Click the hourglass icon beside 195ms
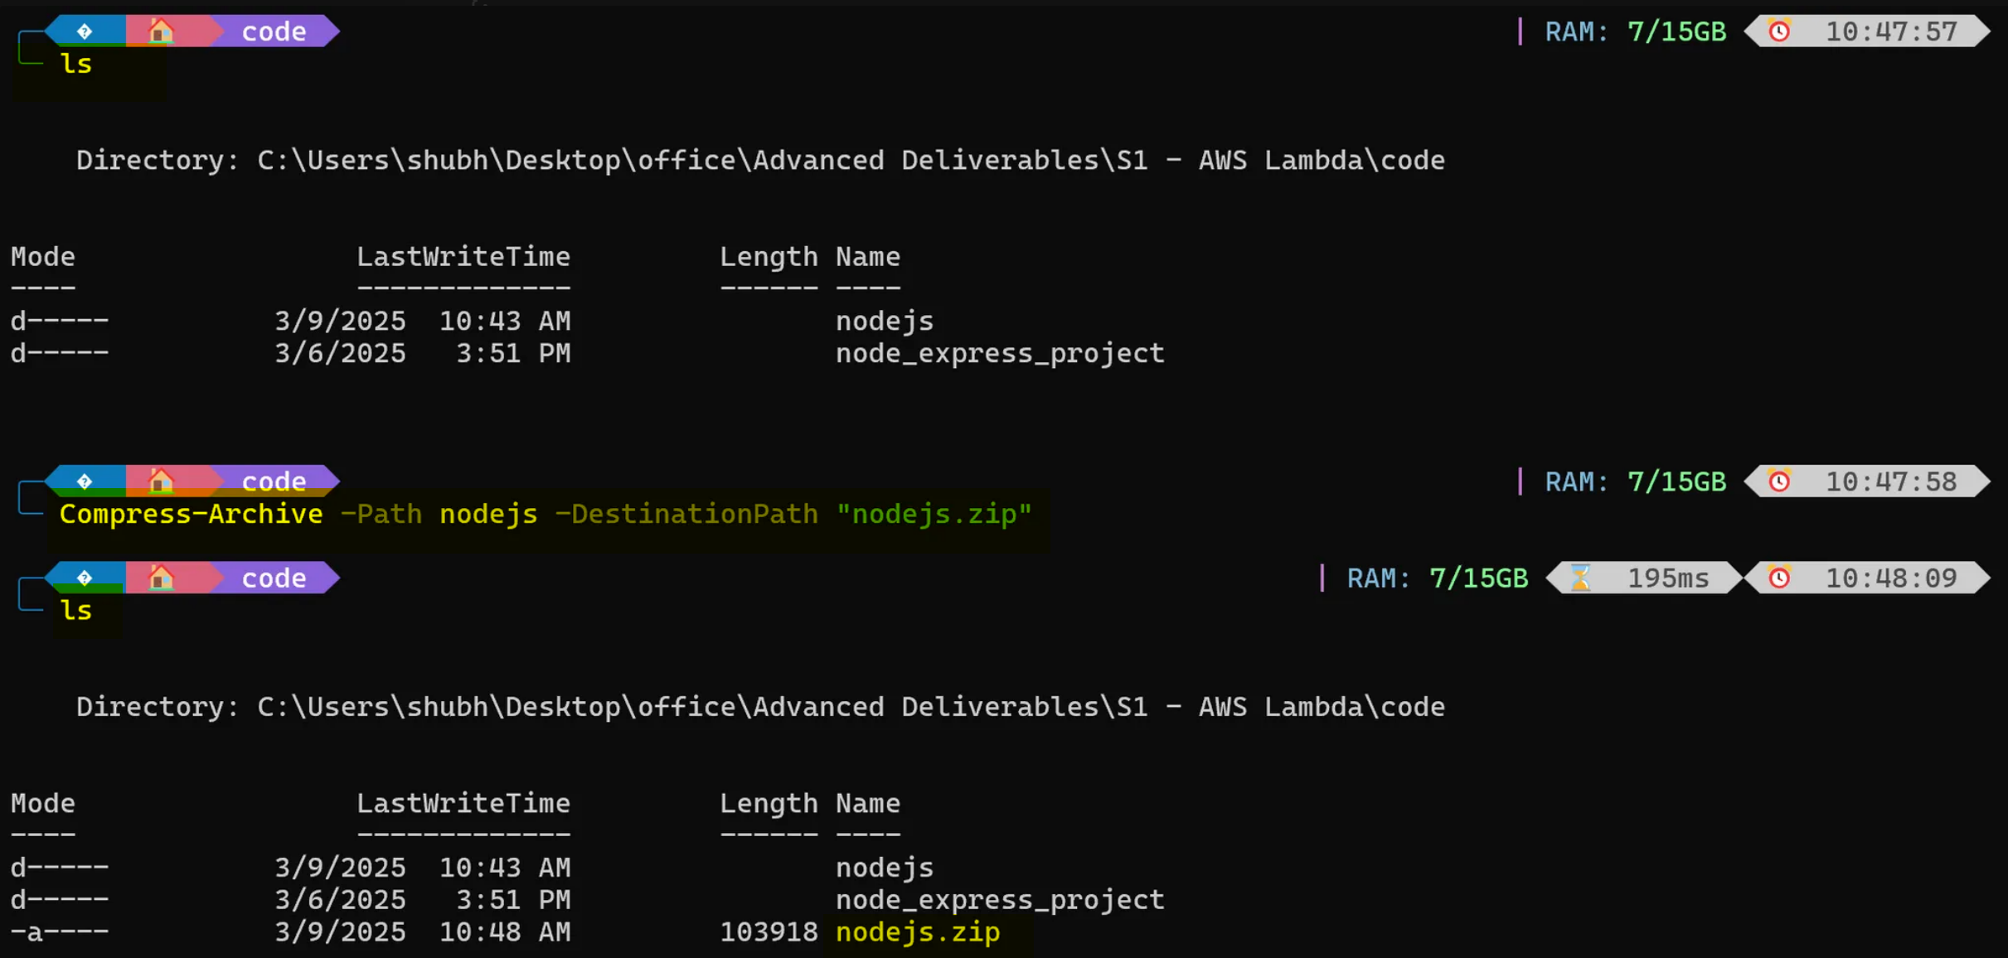 [1580, 578]
